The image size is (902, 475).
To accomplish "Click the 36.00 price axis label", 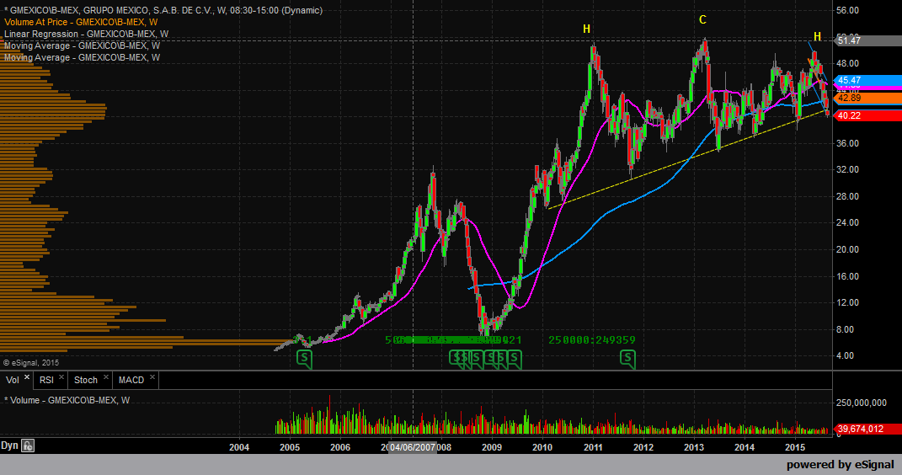I will [x=848, y=143].
